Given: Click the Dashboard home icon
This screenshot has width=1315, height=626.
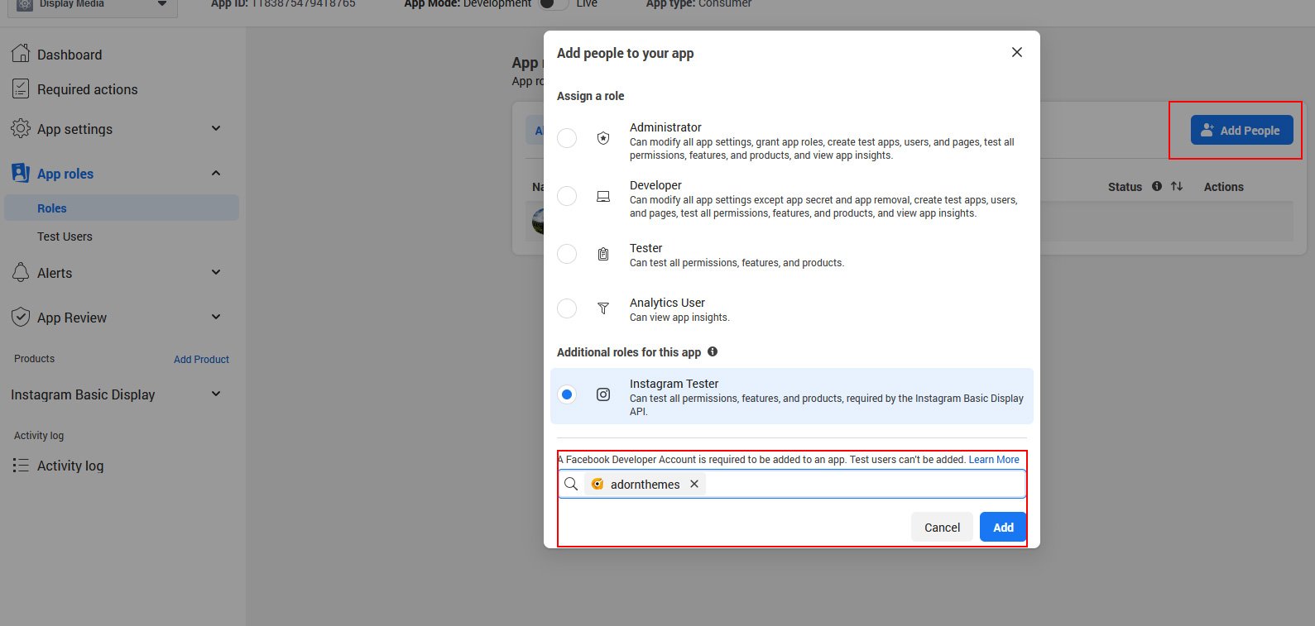Looking at the screenshot, I should pyautogui.click(x=21, y=54).
